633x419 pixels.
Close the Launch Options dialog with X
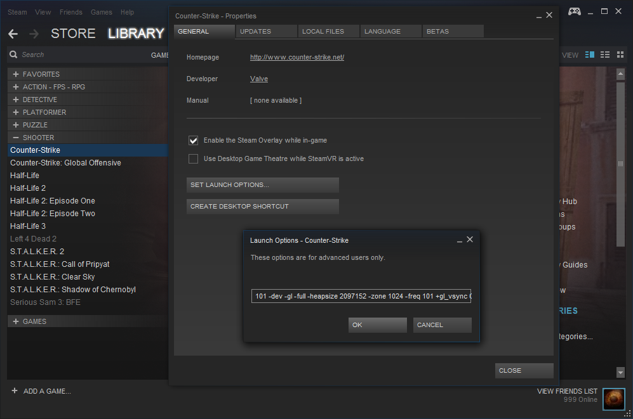tap(469, 240)
